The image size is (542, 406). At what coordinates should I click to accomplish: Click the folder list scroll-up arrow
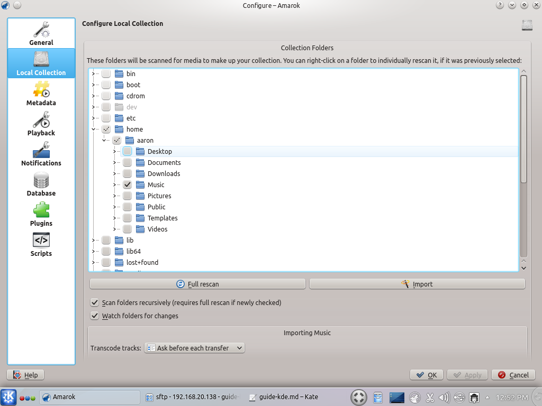point(523,71)
